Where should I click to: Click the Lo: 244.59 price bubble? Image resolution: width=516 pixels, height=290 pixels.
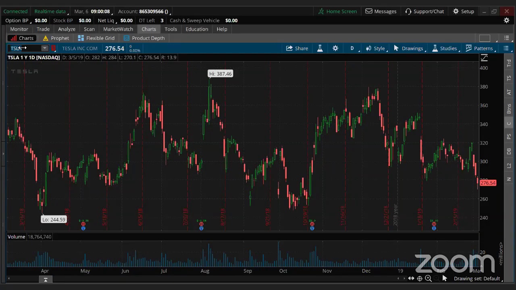coord(54,220)
